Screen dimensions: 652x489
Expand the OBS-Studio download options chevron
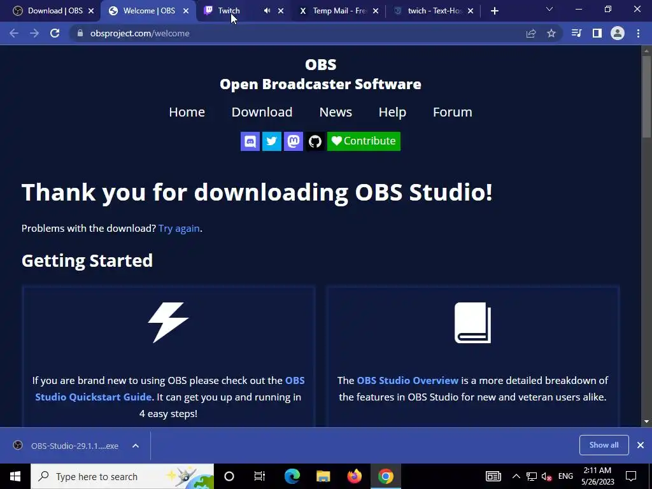pos(136,446)
